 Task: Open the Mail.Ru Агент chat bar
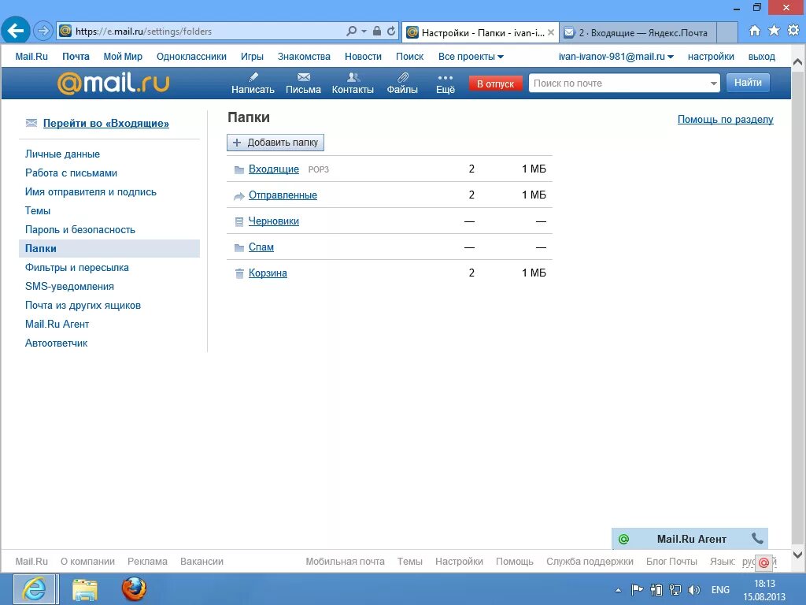coord(690,539)
